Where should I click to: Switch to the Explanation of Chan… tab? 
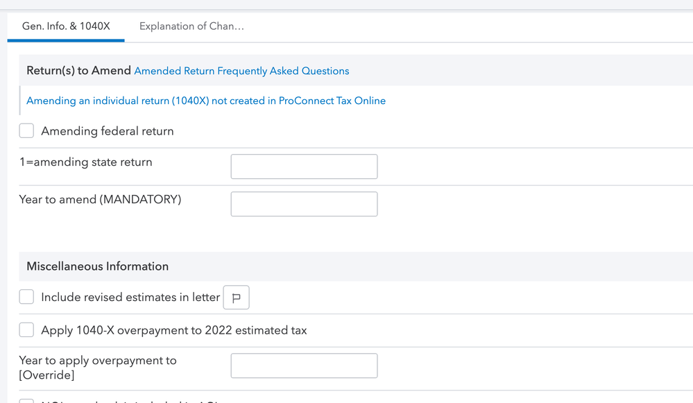click(x=191, y=26)
